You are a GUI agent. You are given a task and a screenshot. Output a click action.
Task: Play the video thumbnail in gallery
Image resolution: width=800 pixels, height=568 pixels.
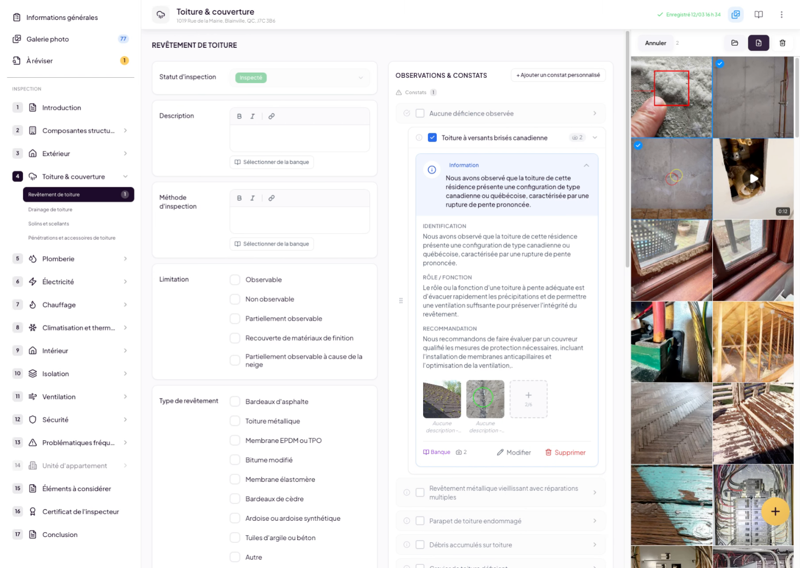[753, 178]
